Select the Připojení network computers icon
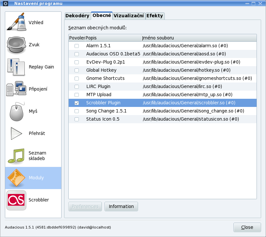Image resolution: width=266 pixels, height=237 pixels. click(16, 89)
